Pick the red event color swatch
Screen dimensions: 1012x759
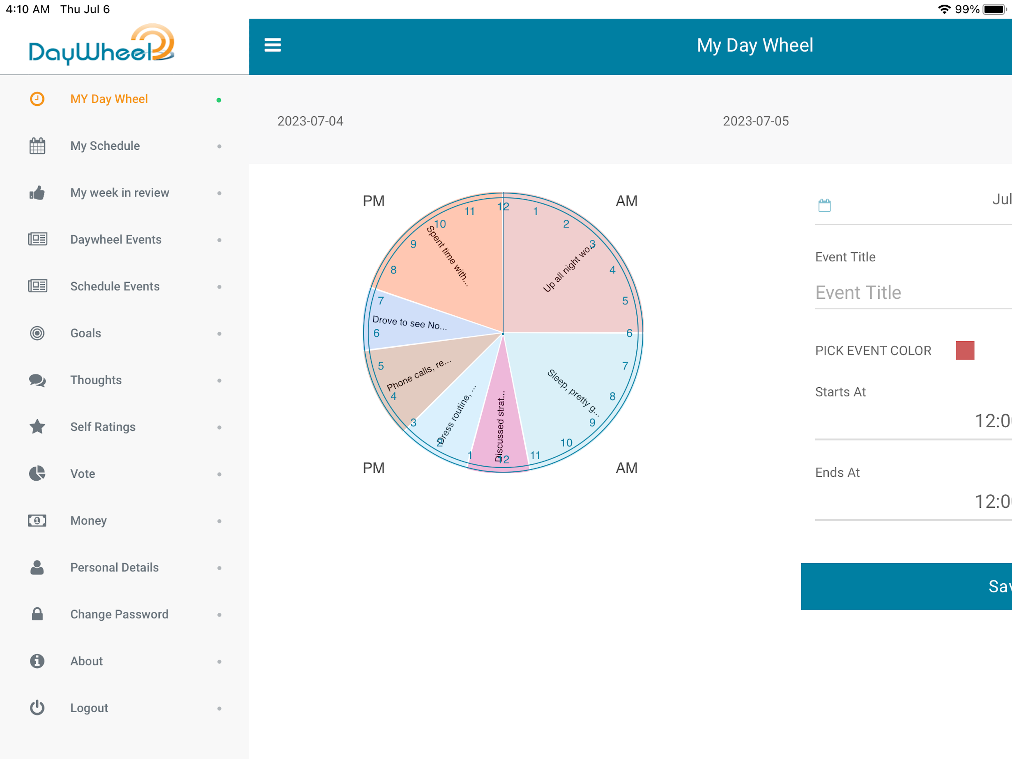965,351
